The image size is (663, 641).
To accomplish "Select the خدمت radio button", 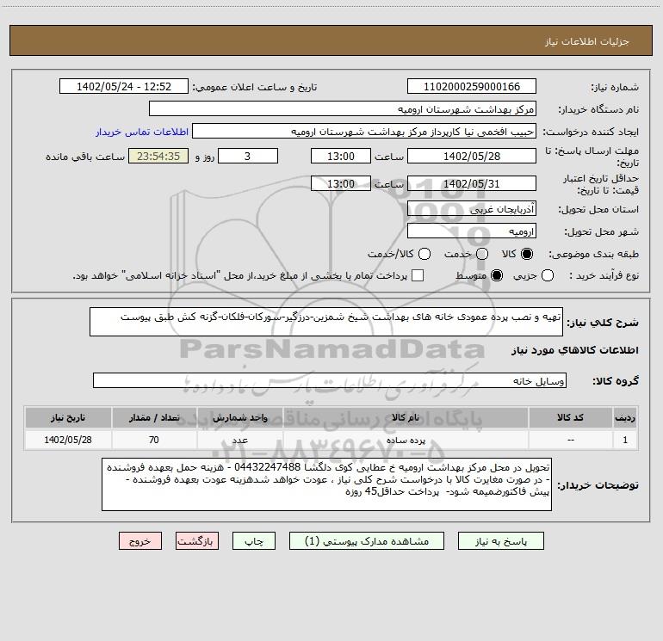I will 482,254.
